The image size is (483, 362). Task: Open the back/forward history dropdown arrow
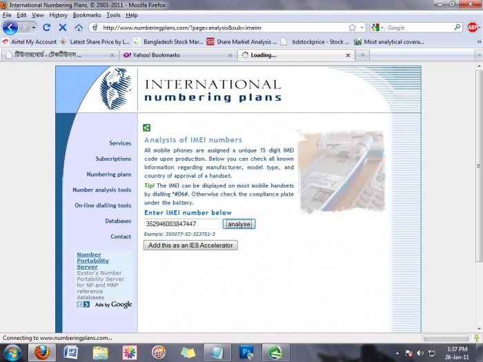click(x=34, y=28)
